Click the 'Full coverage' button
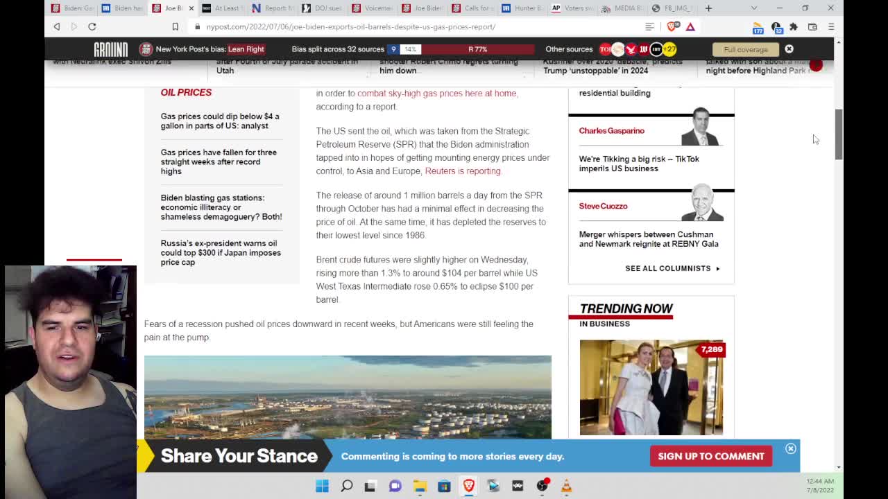Viewport: 888px width, 499px height. pos(746,49)
